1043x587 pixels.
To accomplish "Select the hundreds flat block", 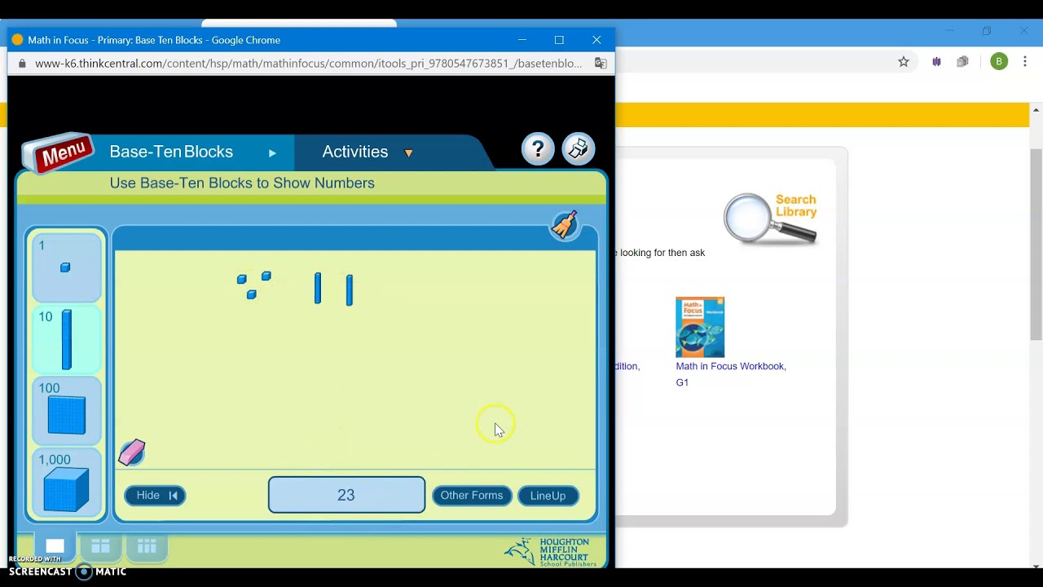I will 66,410.
